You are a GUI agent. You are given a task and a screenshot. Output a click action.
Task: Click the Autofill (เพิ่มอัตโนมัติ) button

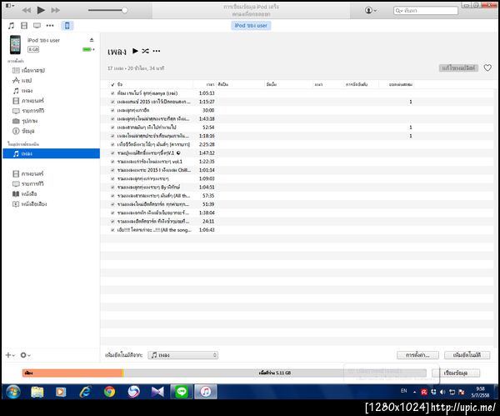467,355
